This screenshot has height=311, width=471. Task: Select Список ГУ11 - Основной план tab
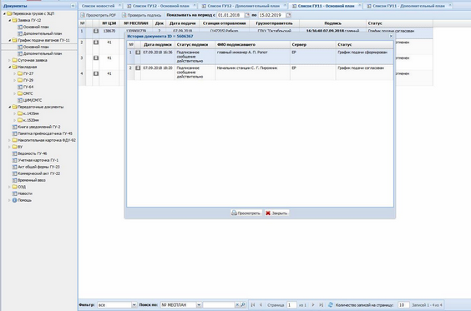point(327,6)
